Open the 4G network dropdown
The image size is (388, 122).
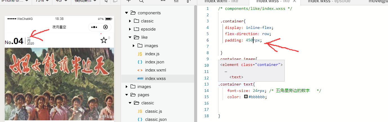point(61,1)
